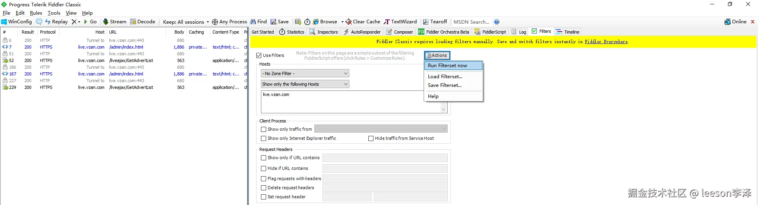The height and width of the screenshot is (205, 758).
Task: Open the View menu
Action: pos(71,13)
